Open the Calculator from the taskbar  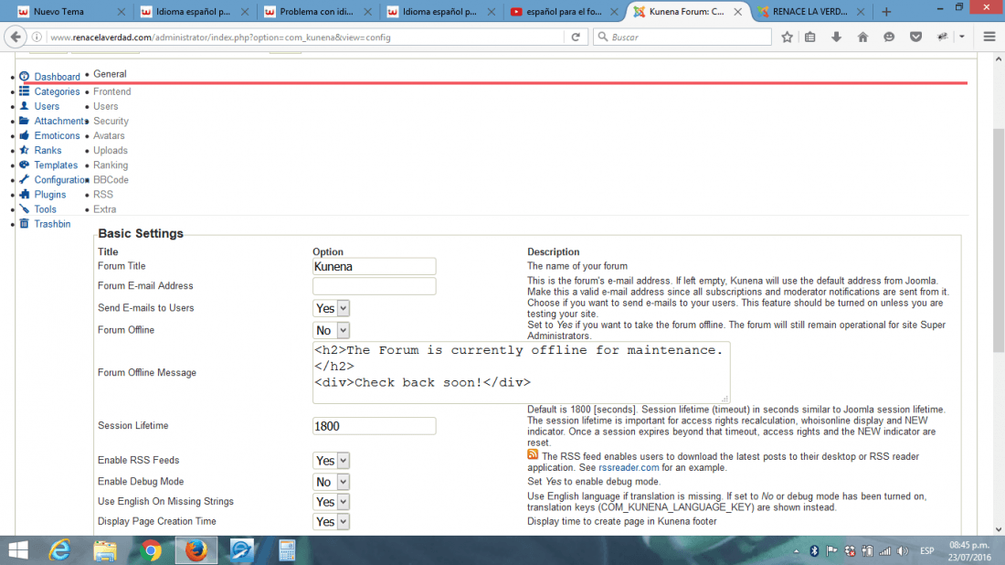pos(287,550)
